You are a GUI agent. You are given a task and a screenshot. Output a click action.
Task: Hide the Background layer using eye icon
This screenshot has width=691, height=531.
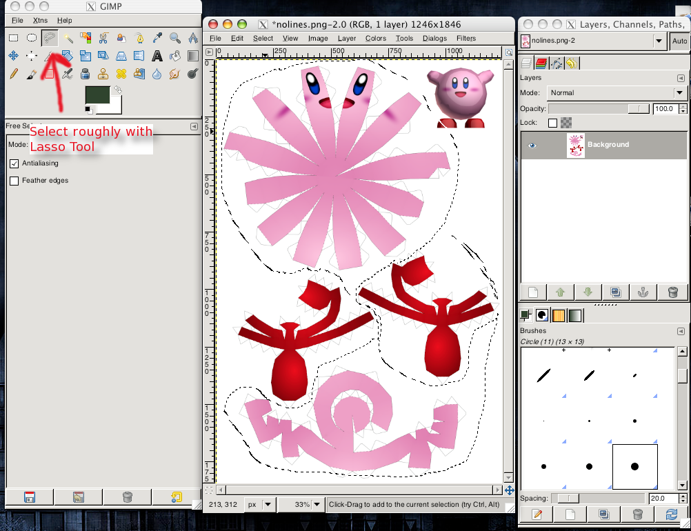click(x=532, y=146)
